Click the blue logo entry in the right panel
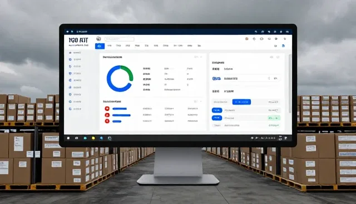 [x=216, y=79]
